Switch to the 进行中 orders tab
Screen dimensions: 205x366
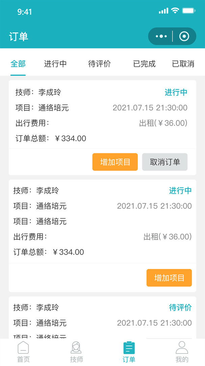point(56,64)
